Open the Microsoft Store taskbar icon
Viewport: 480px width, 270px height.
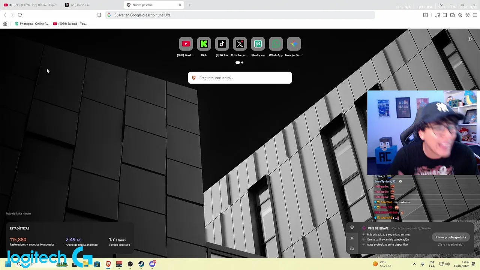[x=97, y=264]
